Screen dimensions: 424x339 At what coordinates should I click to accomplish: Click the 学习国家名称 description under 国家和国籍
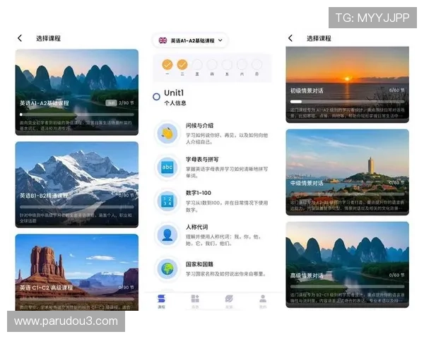click(x=226, y=274)
